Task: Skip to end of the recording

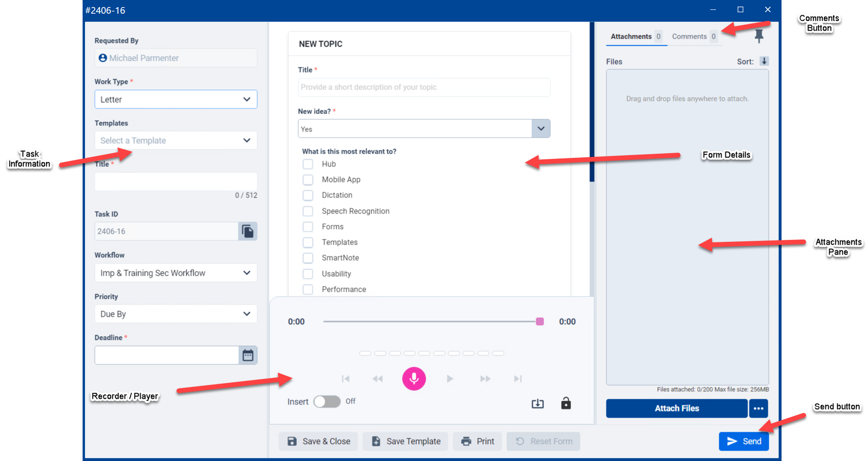Action: 518,379
